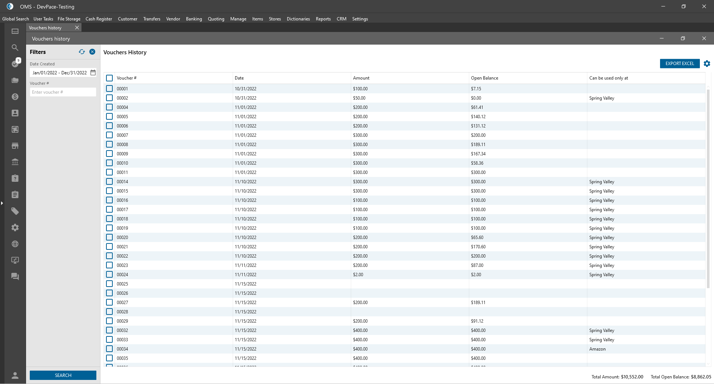Check the row checkbox for voucher 00014
The width and height of the screenshot is (714, 384).
[x=109, y=181]
